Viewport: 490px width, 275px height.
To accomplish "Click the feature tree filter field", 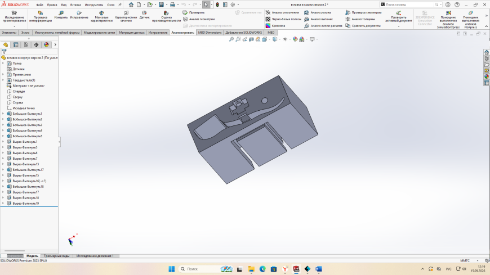I will coord(31,52).
